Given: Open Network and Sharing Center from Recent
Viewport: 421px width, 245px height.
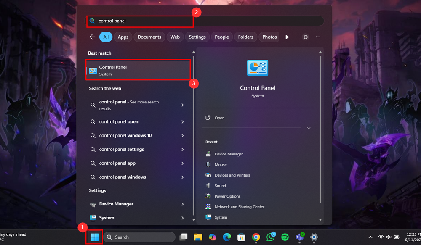Looking at the screenshot, I should pos(238,206).
